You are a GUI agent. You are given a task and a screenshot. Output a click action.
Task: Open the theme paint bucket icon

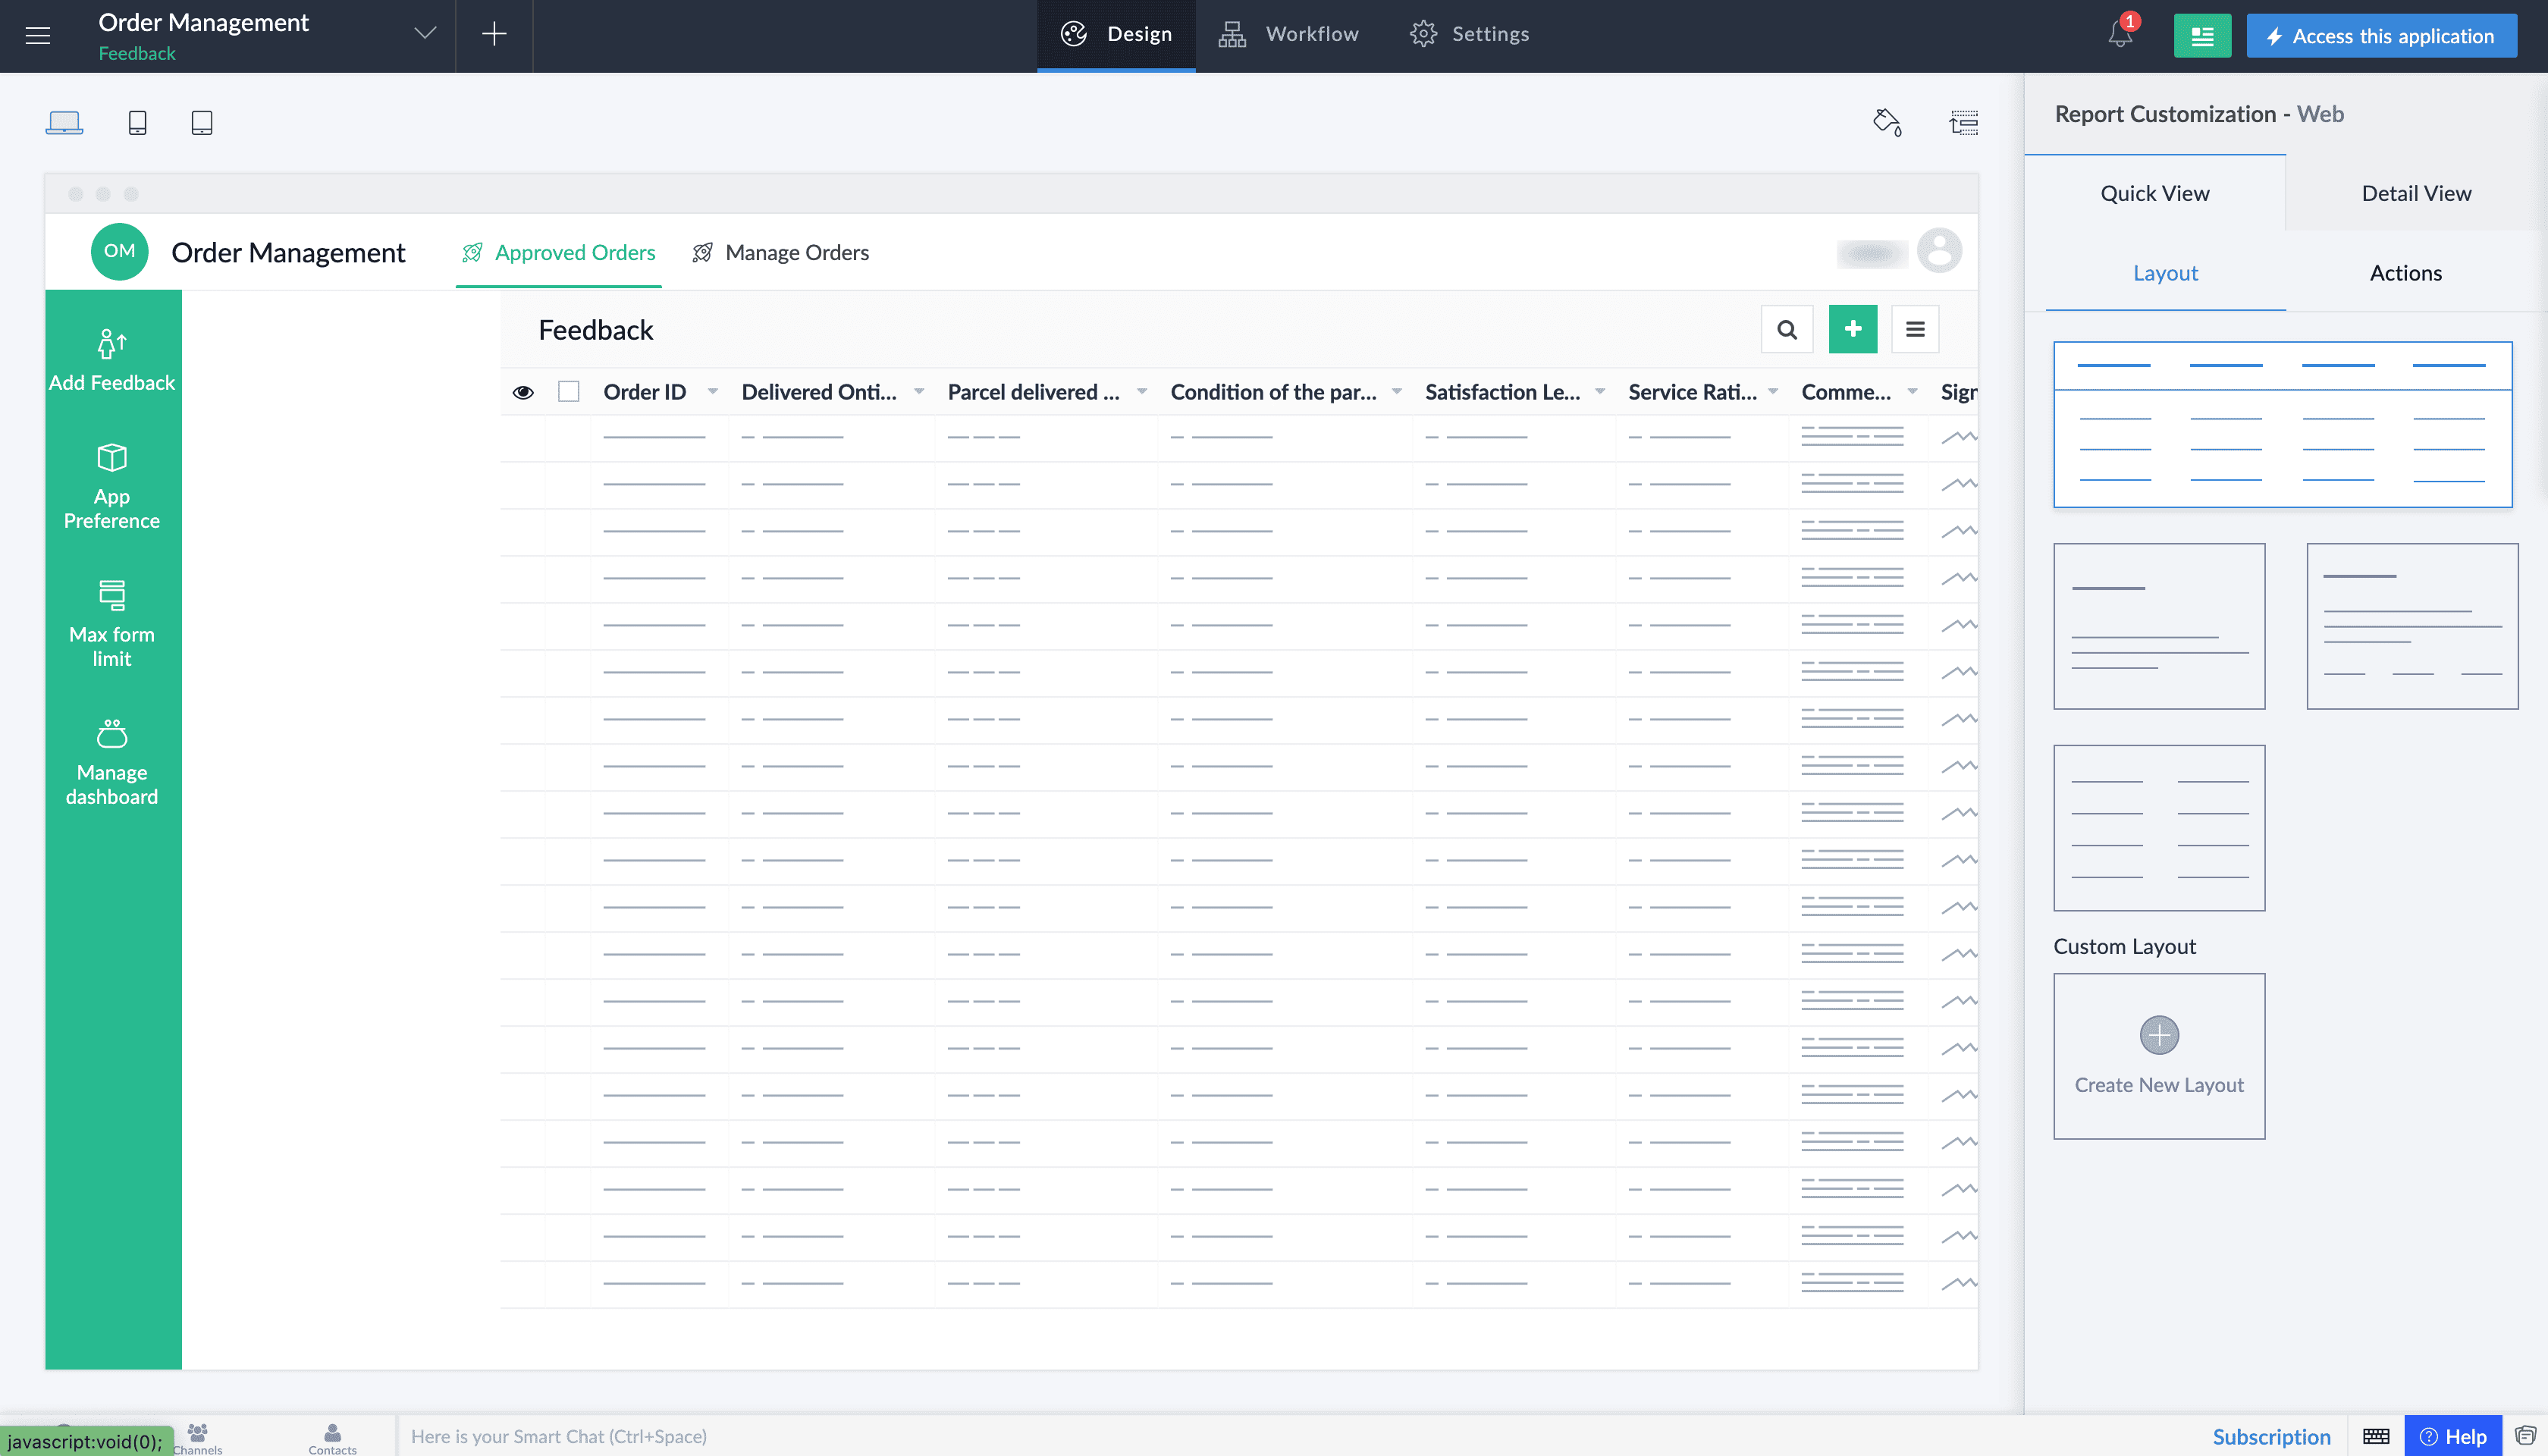point(1886,122)
